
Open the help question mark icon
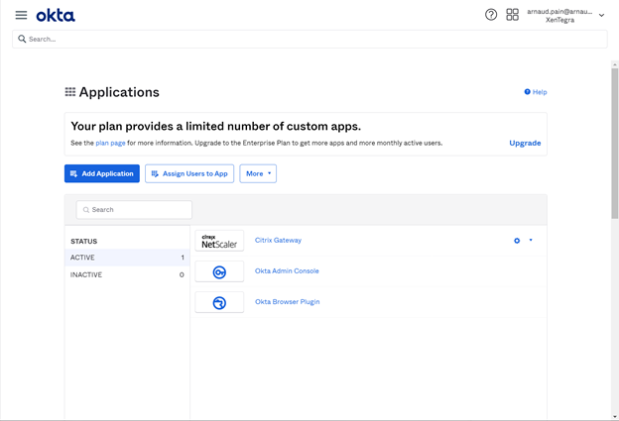(491, 15)
